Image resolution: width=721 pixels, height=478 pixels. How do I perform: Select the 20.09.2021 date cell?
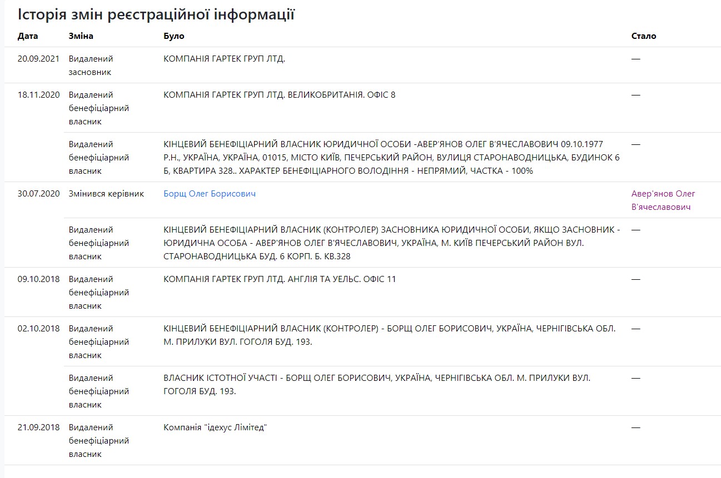tap(38, 59)
